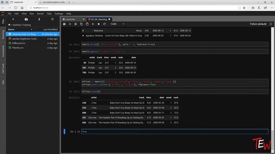Viewport: 275px width, 154px height.
Task: Go to browser home page
Action: (x=22, y=8)
